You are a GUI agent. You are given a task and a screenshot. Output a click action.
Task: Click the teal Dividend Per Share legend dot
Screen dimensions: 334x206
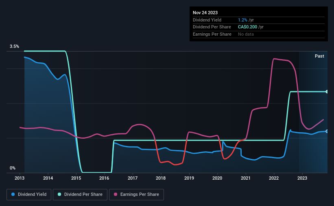pos(59,194)
